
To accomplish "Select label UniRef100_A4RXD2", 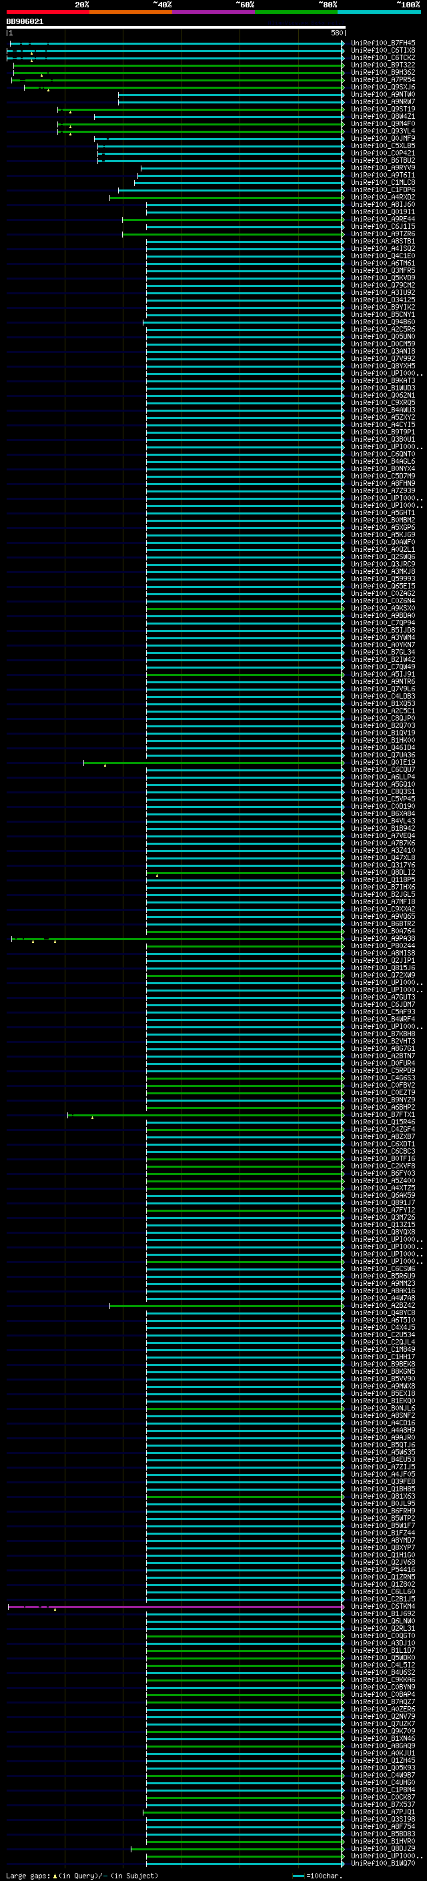I will click(382, 197).
